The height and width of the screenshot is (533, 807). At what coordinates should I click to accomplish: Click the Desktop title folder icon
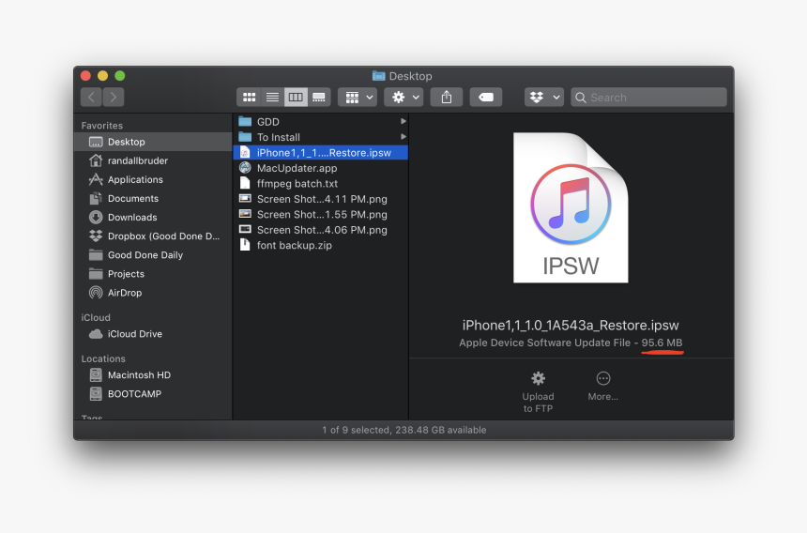point(379,76)
